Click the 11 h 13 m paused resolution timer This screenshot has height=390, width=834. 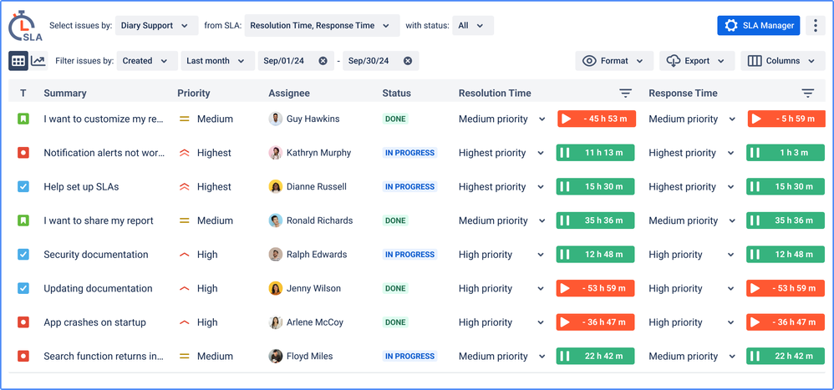tap(596, 153)
